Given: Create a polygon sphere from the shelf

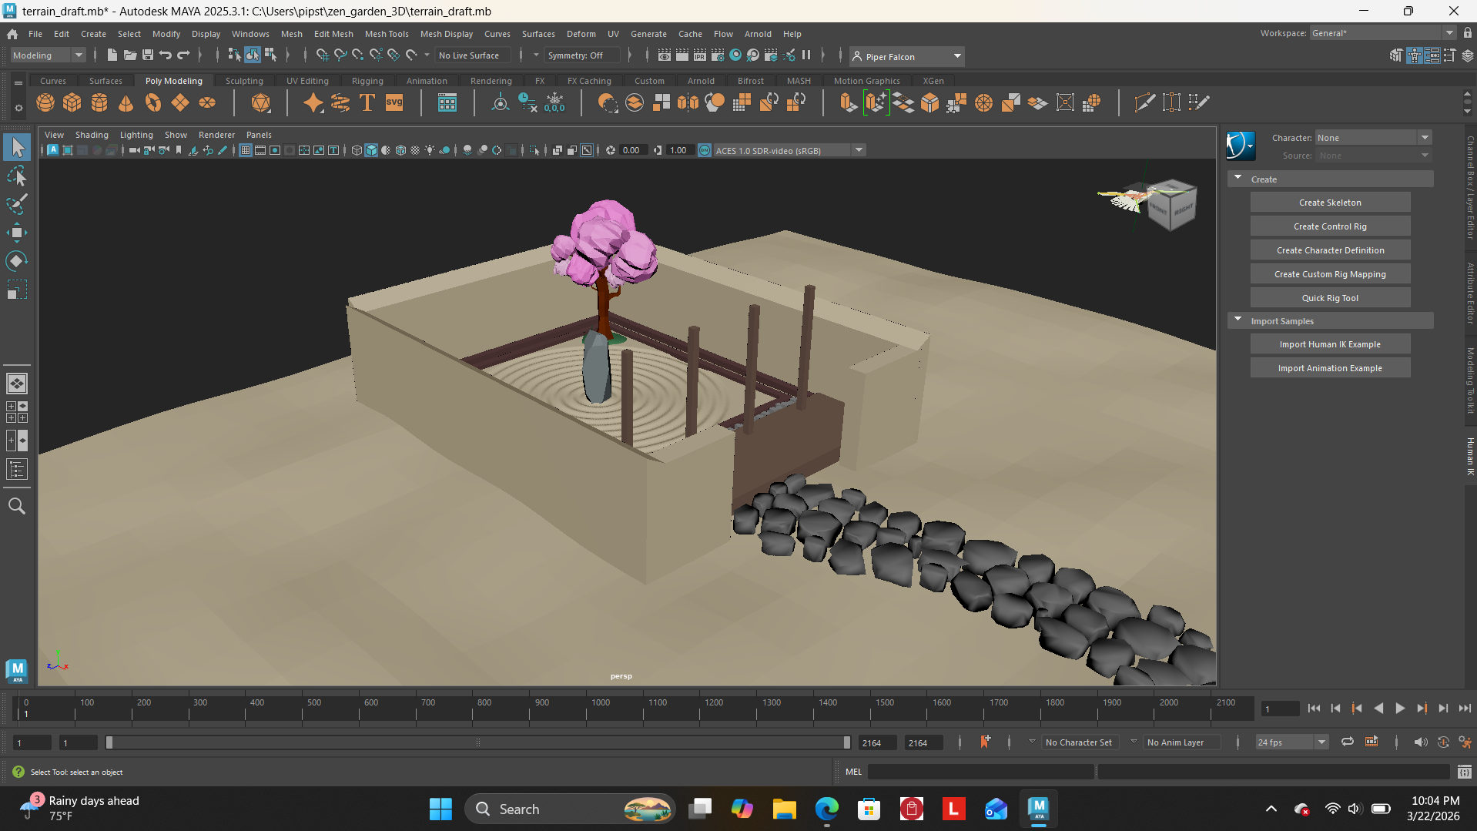Looking at the screenshot, I should 45,102.
